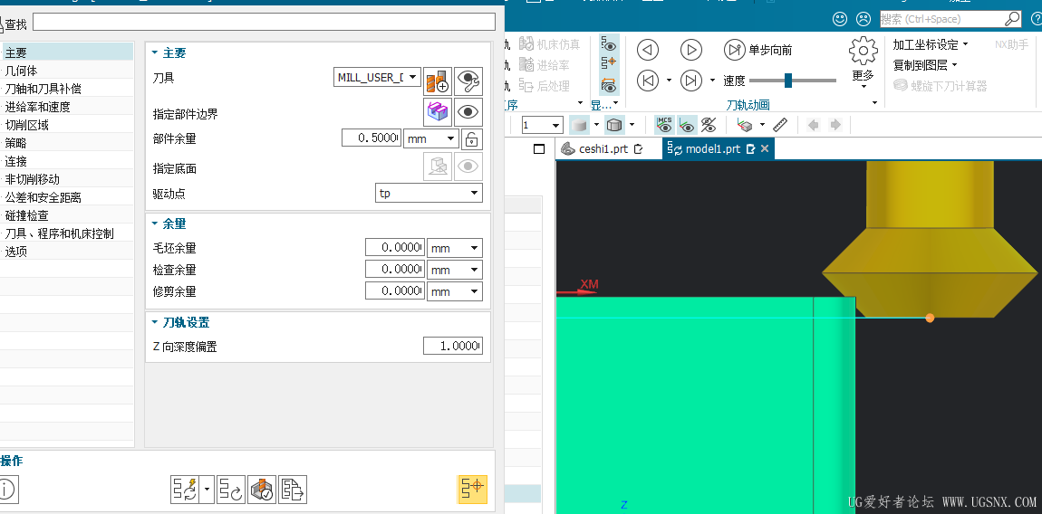Select 连接 category

(66, 161)
